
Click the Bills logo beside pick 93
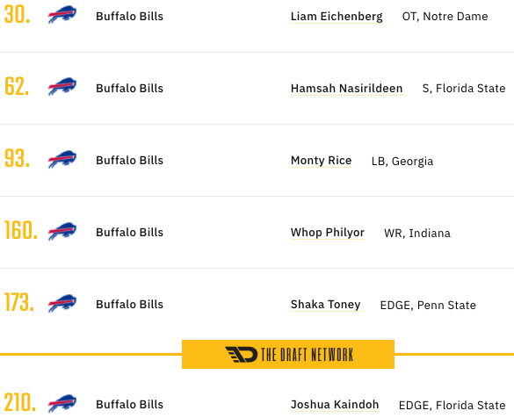[x=62, y=159]
